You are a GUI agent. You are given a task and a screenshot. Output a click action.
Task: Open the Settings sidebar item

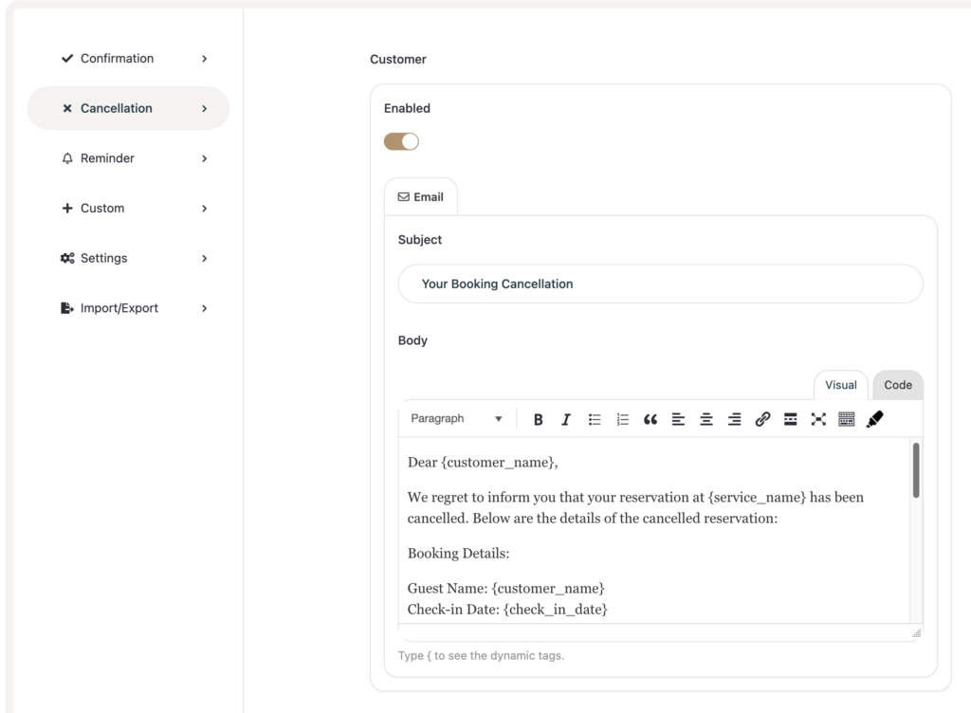click(103, 258)
